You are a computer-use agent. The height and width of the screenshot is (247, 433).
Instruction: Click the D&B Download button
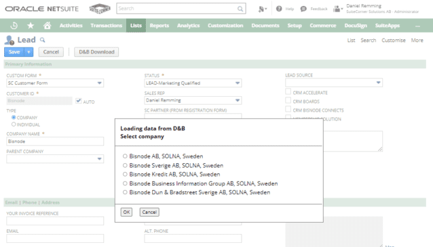point(96,52)
